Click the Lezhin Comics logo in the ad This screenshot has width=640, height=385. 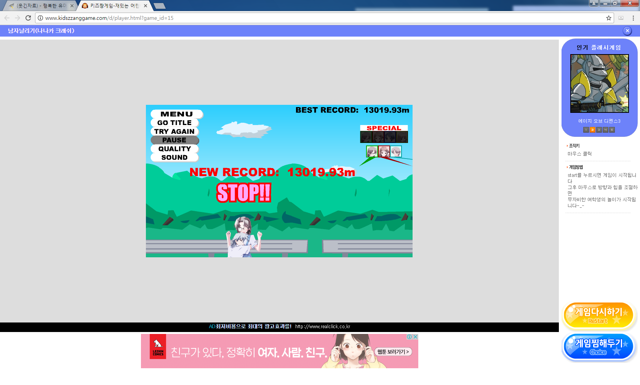[x=158, y=346]
